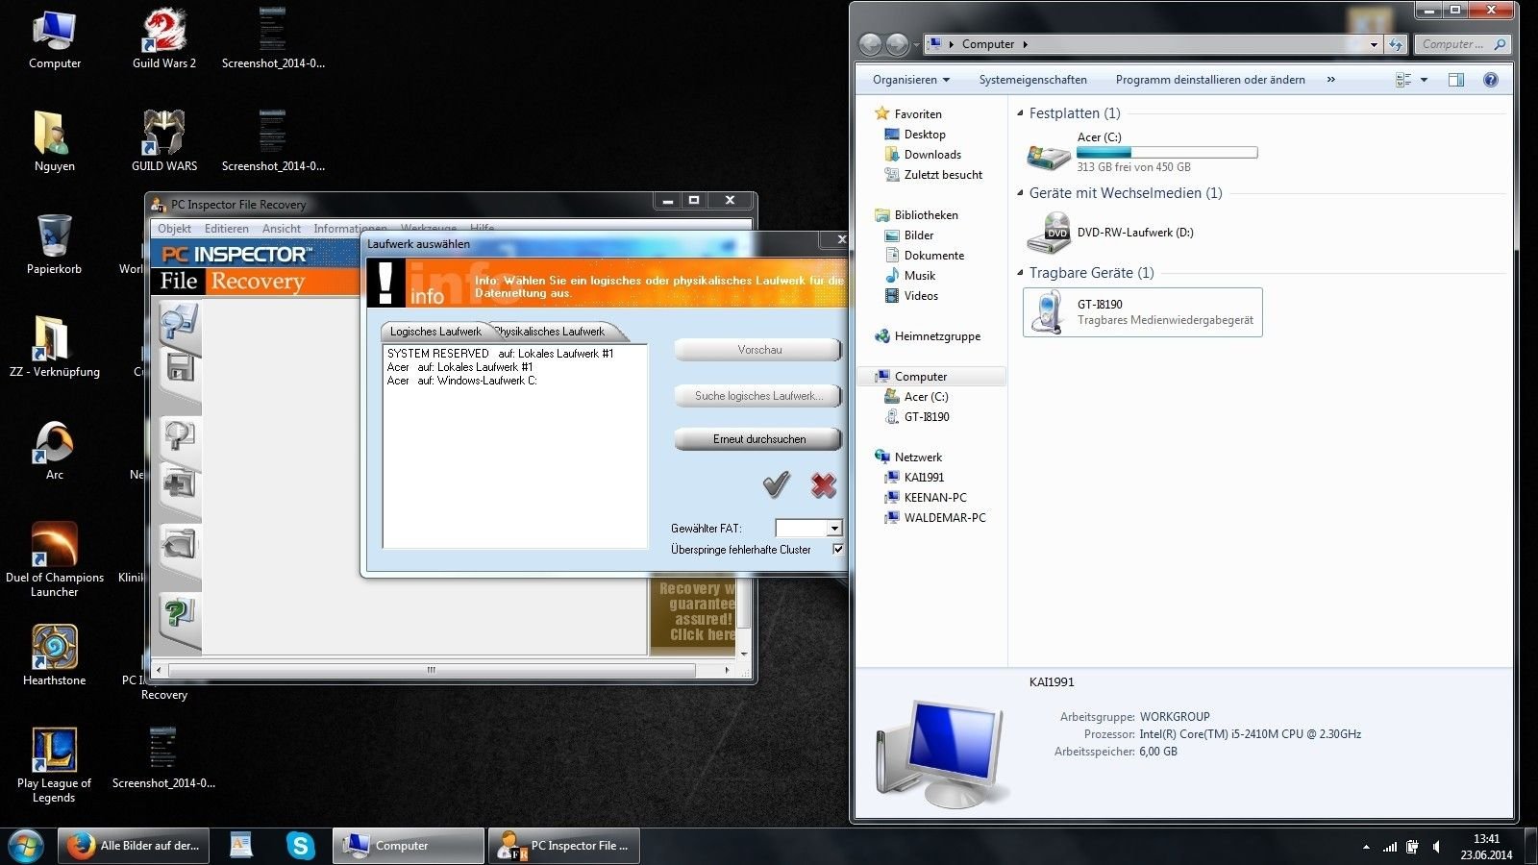The image size is (1538, 865).
Task: Select DVD-RW-Laufwerk (D:) in Explorer
Action: point(1111,233)
